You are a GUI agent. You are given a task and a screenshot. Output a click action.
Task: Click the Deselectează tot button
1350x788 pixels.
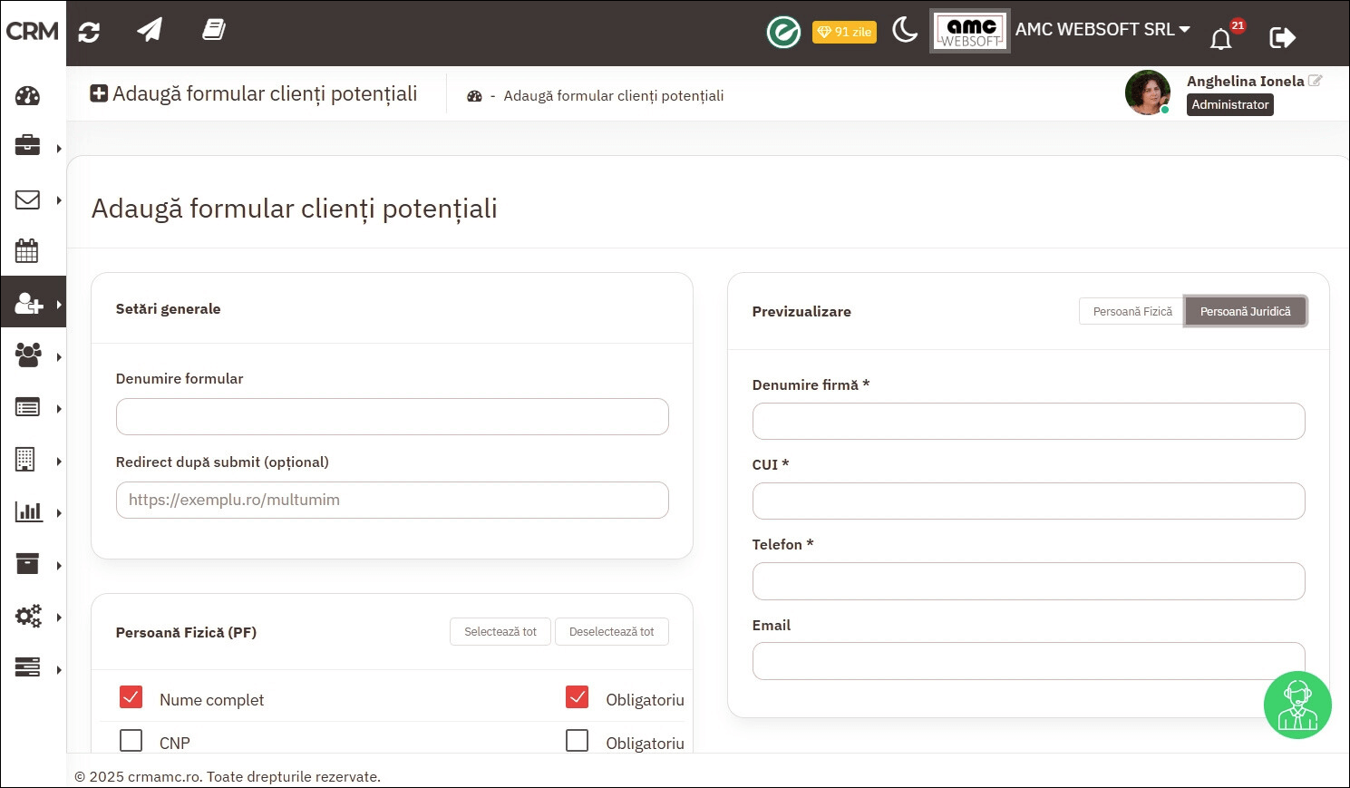pyautogui.click(x=611, y=632)
